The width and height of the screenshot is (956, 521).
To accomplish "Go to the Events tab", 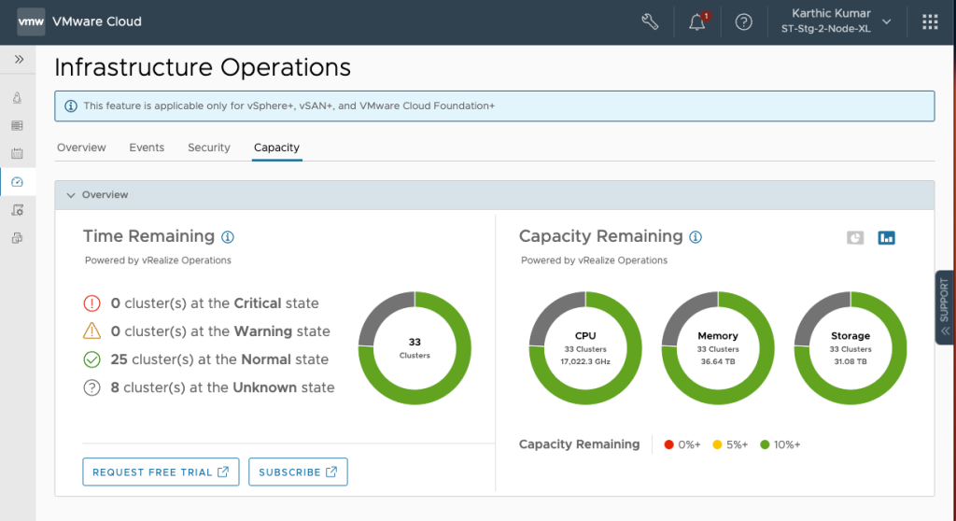I will 147,148.
